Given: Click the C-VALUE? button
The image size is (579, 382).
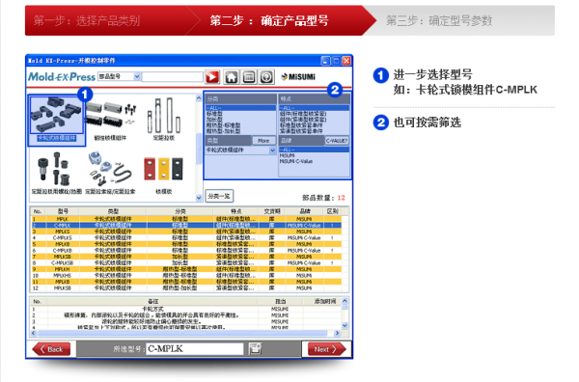Looking at the screenshot, I should (337, 141).
